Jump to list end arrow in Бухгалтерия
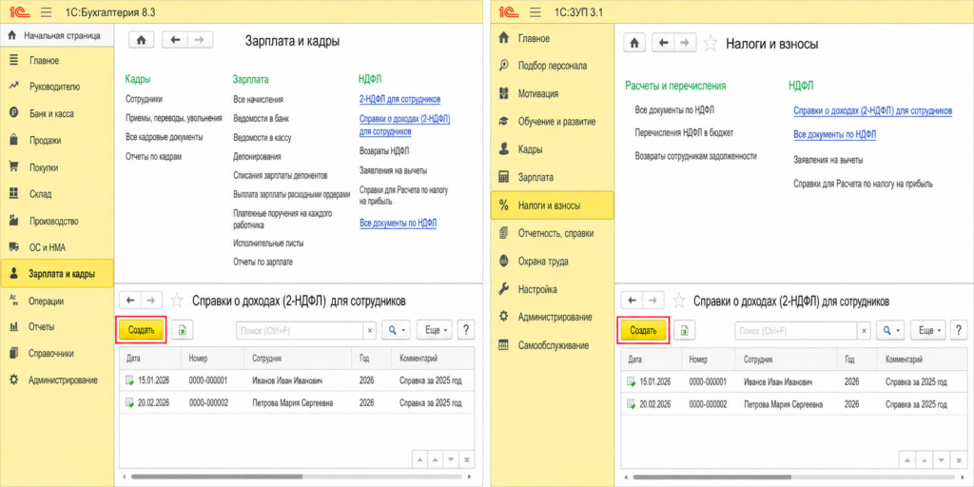This screenshot has height=487, width=974. 467,459
